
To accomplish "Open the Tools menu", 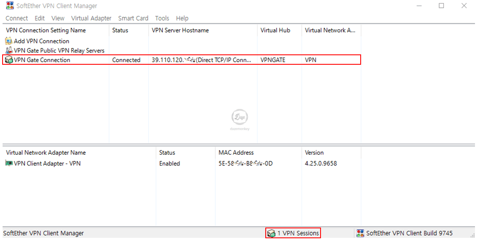I will pos(162,18).
